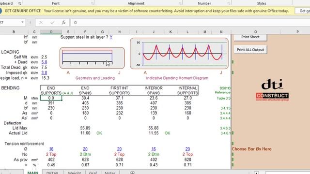Viewport: 310px width, 174px height.
Task: Click the Indicative Bending Moment Diagram chart
Action: 179,54
